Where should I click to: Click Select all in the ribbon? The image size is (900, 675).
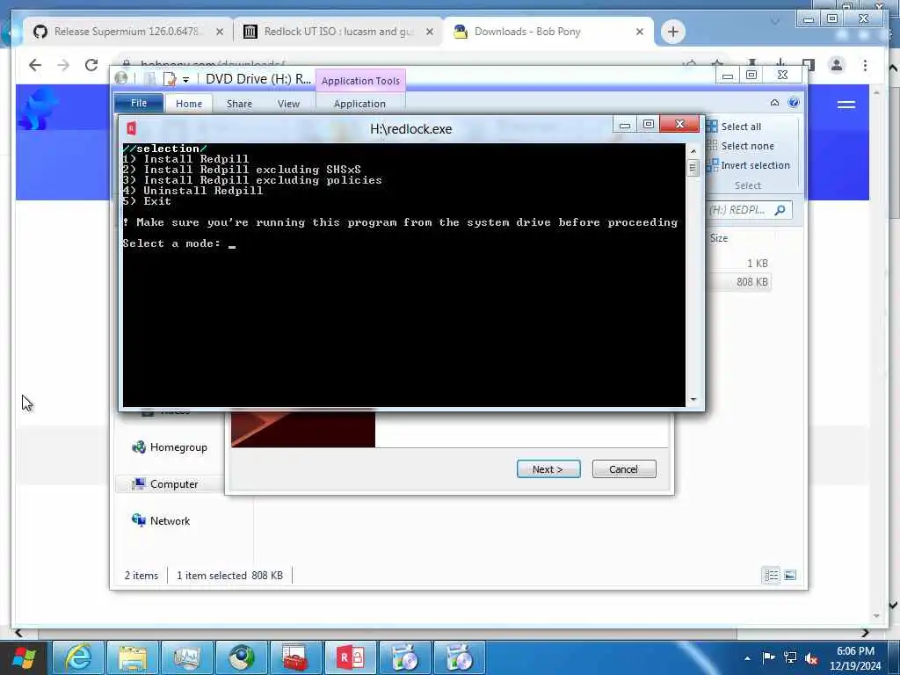coord(734,127)
